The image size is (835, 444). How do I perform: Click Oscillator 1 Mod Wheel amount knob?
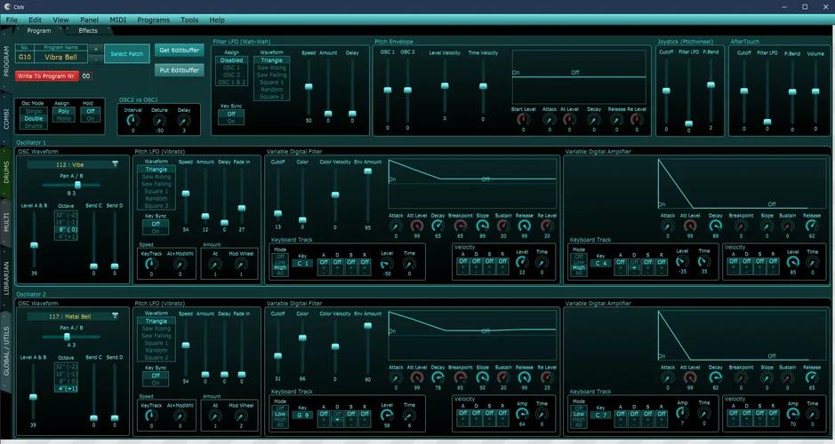tap(240, 264)
